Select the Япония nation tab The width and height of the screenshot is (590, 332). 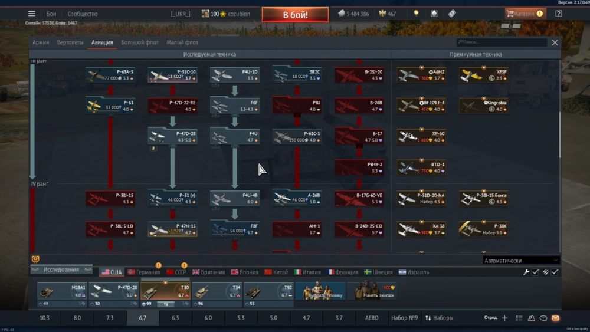[245, 272]
